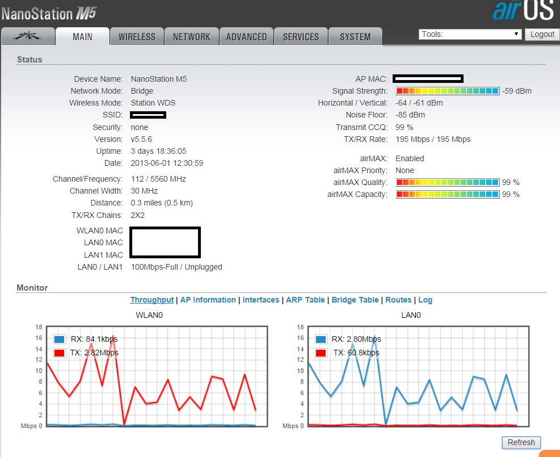The width and height of the screenshot is (560, 457).
Task: Click the Uptime value 3 days 18:36:05
Action: (158, 151)
